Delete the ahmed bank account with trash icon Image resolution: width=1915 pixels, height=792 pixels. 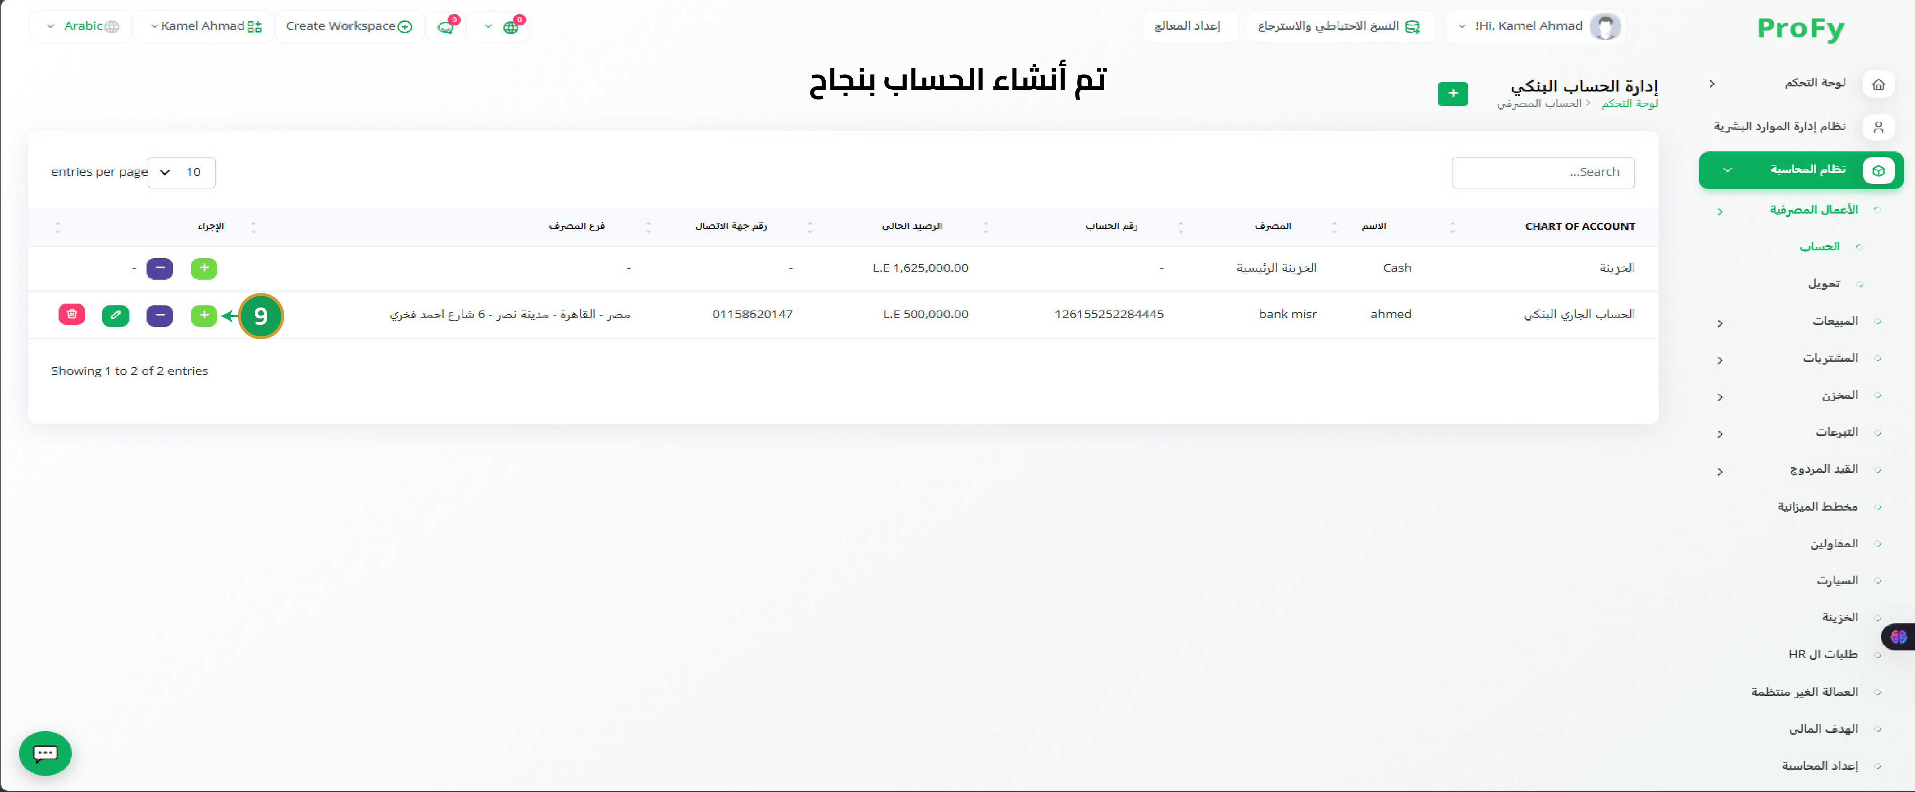[71, 315]
